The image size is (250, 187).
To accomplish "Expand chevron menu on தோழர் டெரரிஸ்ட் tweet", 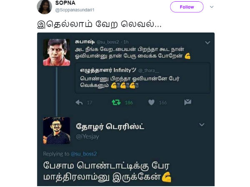I will click(x=202, y=125).
